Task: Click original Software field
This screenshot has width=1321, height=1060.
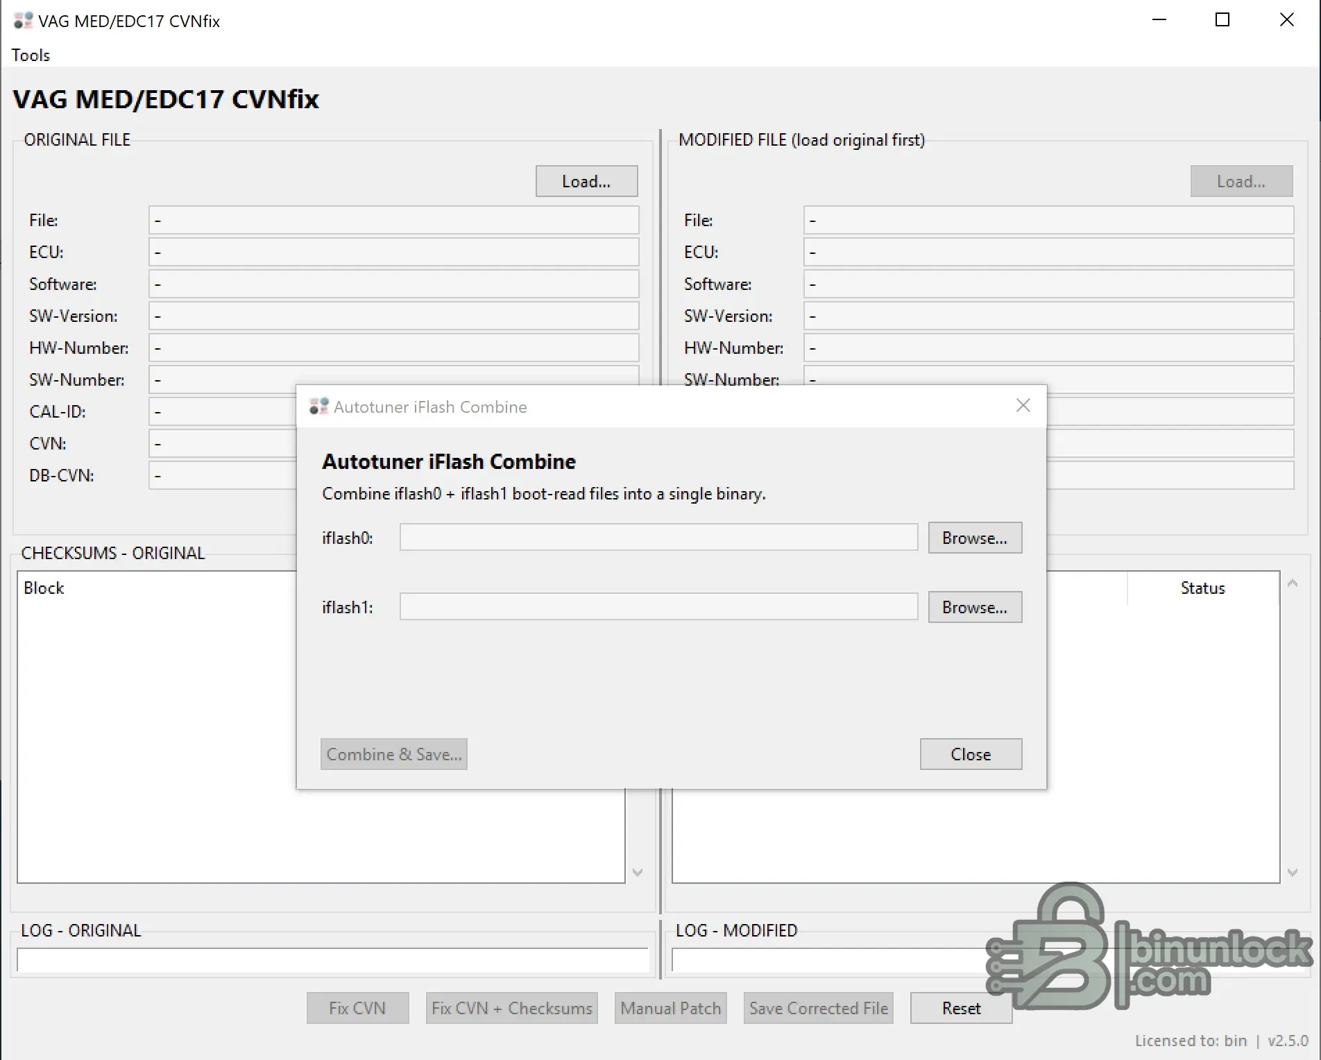Action: tap(393, 284)
